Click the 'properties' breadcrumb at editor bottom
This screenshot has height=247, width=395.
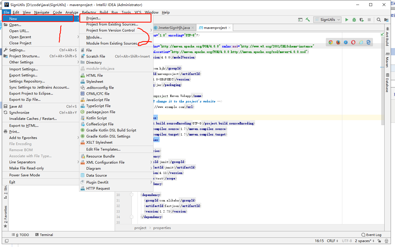[162, 228]
